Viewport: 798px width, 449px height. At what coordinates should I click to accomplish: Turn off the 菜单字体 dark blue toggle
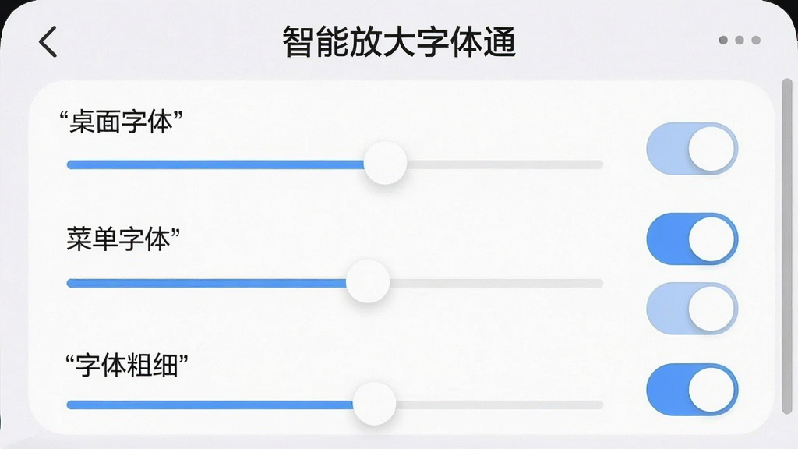click(692, 239)
